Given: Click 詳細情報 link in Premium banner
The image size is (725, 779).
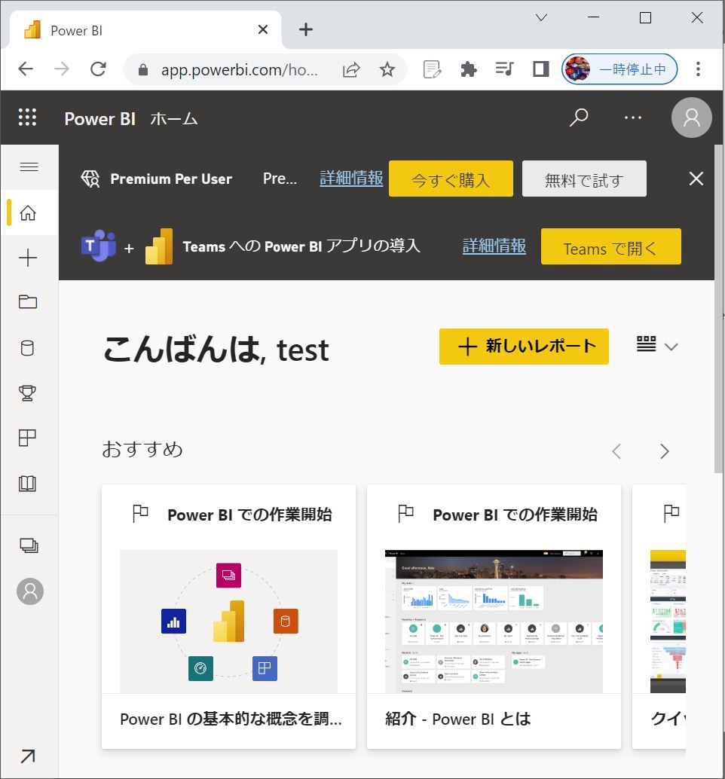Looking at the screenshot, I should click(x=351, y=178).
